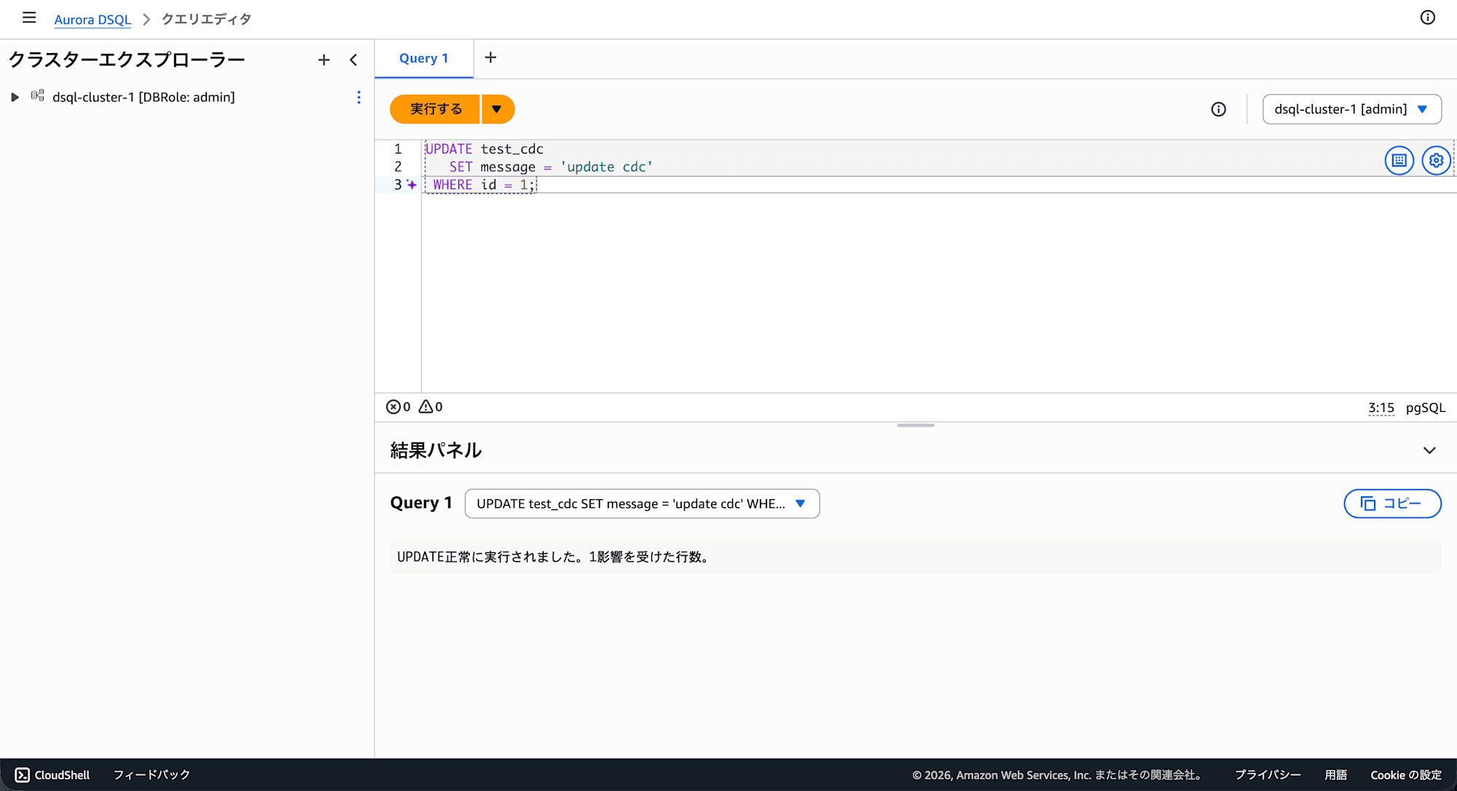The image size is (1457, 791).
Task: Show the editor errors count
Action: tap(398, 407)
